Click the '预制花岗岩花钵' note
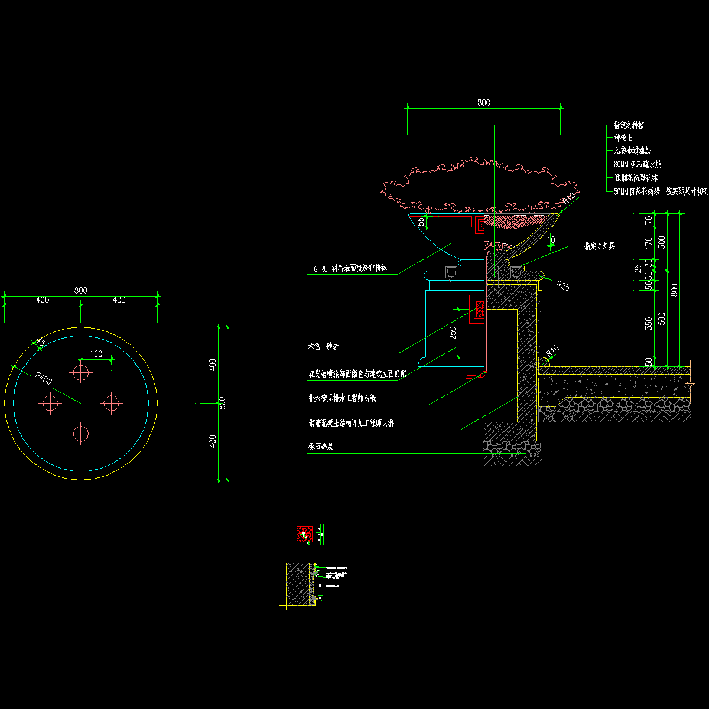This screenshot has width=709, height=709. pos(636,177)
